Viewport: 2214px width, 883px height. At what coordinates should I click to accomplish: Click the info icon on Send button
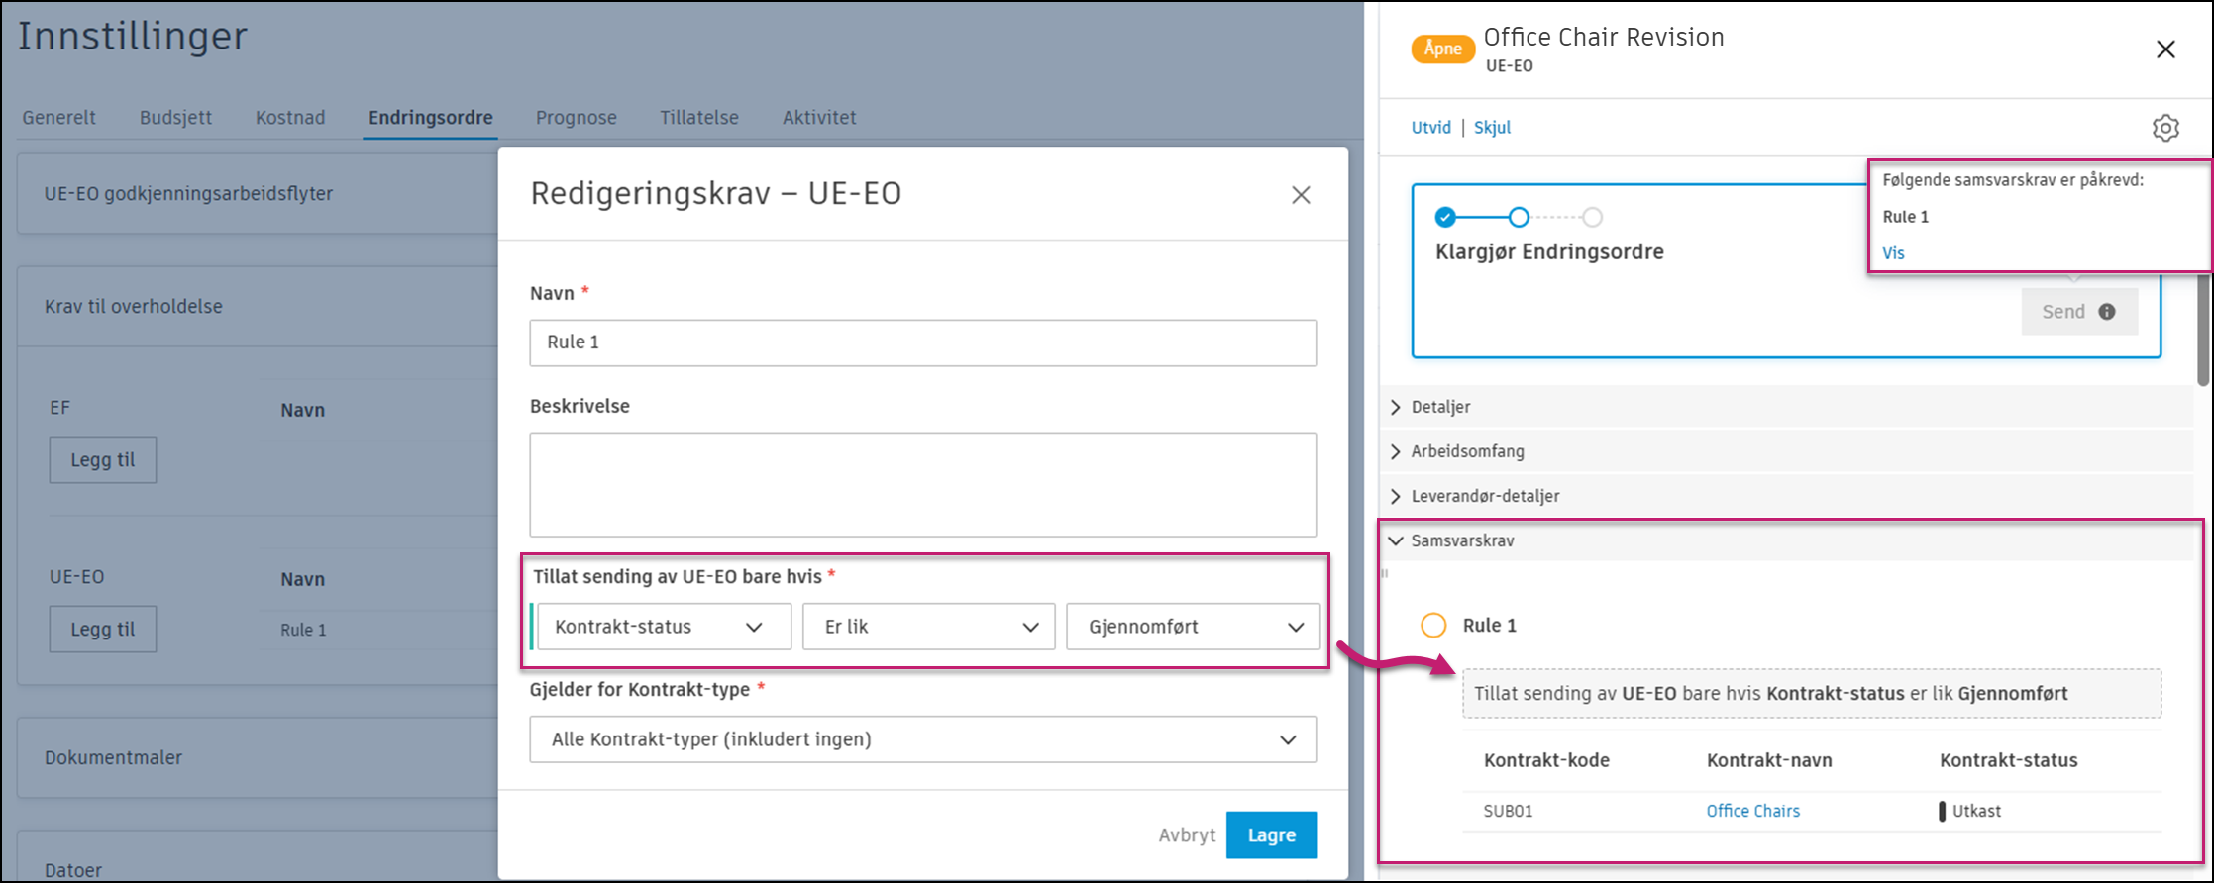(x=2107, y=312)
